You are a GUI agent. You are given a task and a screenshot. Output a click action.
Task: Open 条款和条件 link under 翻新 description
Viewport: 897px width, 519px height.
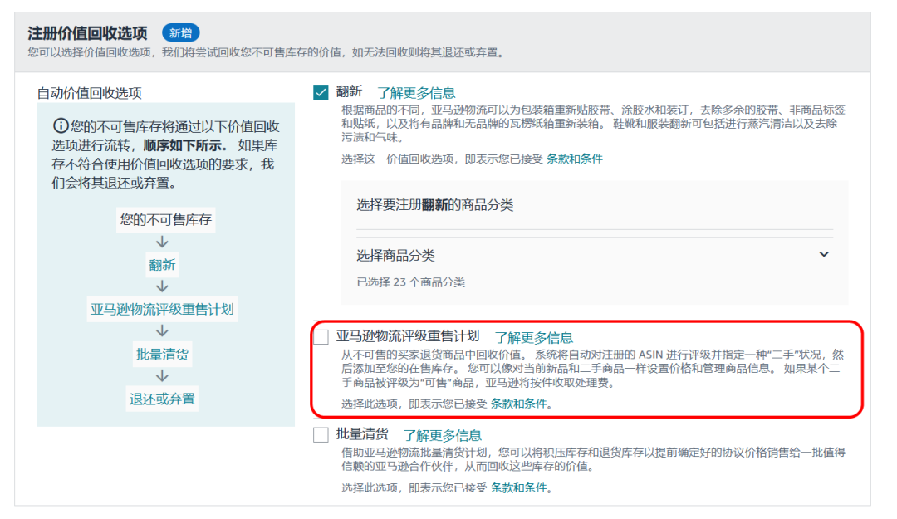(x=575, y=159)
